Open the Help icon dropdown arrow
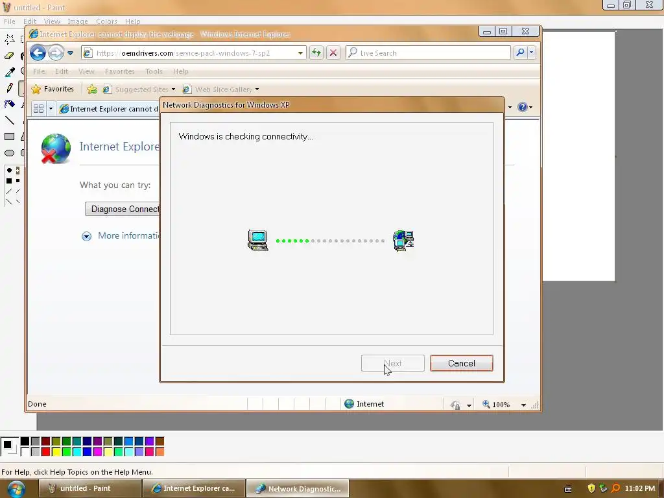The image size is (664, 498). click(x=531, y=107)
